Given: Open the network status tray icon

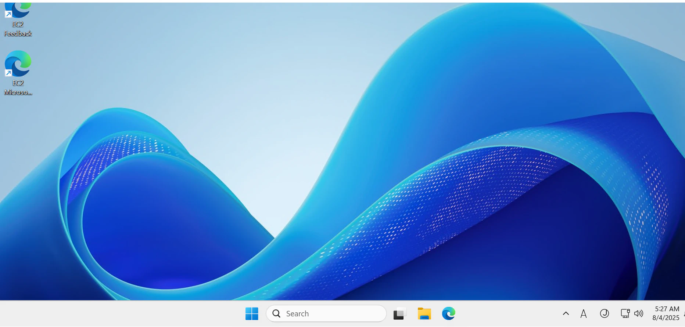Looking at the screenshot, I should [625, 313].
